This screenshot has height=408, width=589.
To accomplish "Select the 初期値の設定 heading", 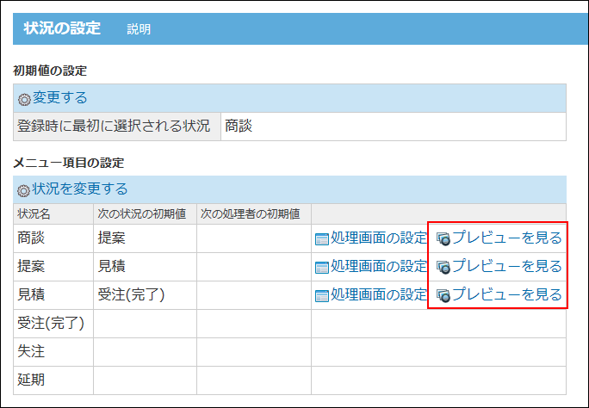I will tap(50, 71).
